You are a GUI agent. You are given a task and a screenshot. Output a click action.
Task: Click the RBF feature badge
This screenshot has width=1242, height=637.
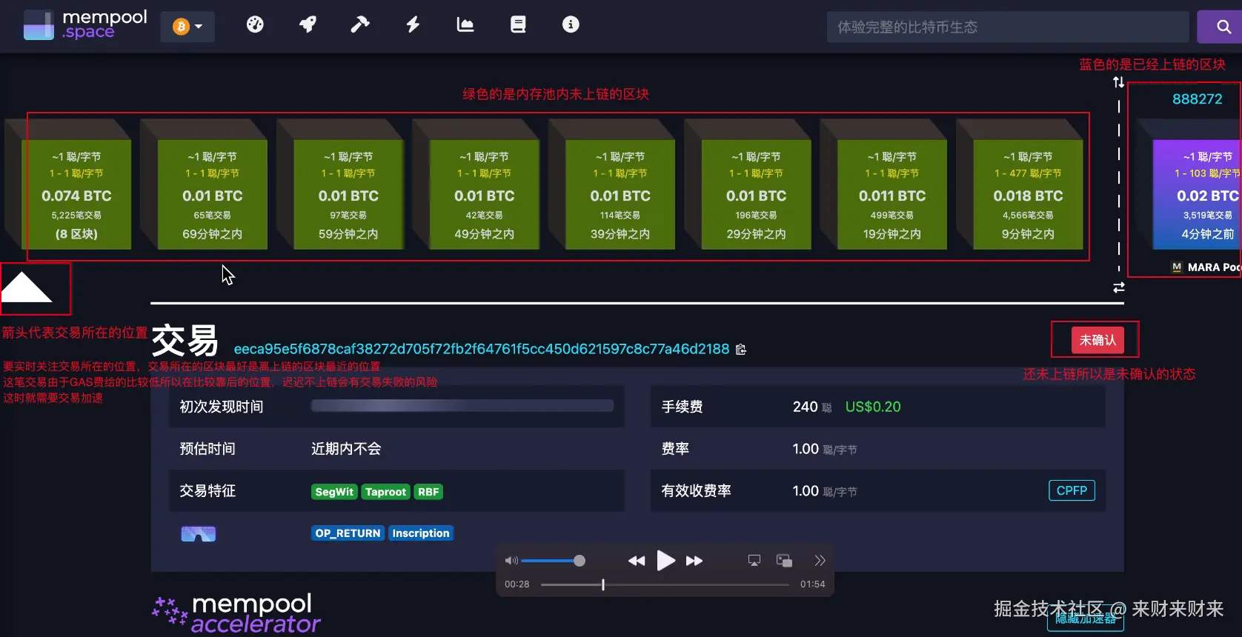(x=428, y=492)
